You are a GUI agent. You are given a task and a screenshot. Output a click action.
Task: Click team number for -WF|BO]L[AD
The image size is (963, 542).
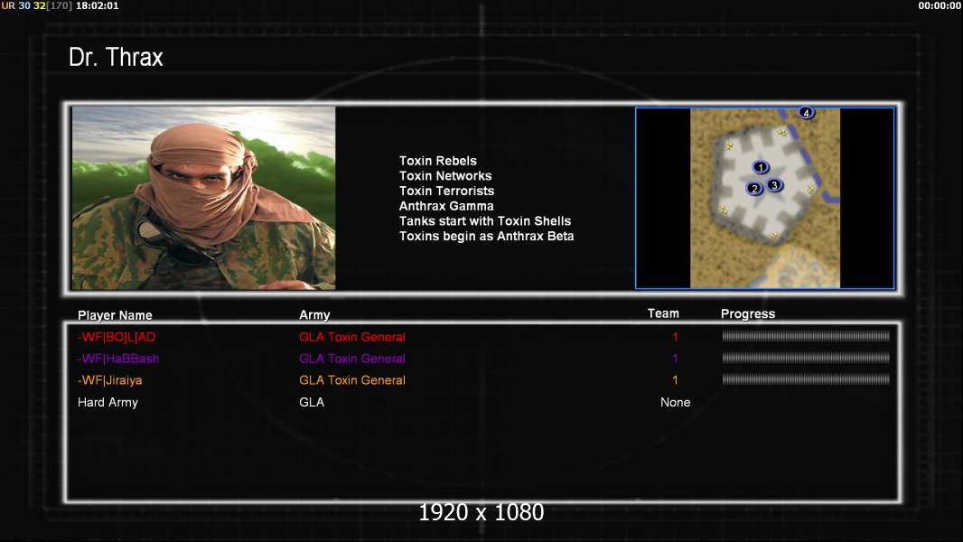pyautogui.click(x=675, y=337)
